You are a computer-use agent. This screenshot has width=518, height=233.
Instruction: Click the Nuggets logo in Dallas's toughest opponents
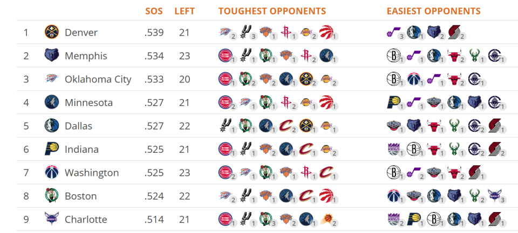(x=306, y=126)
